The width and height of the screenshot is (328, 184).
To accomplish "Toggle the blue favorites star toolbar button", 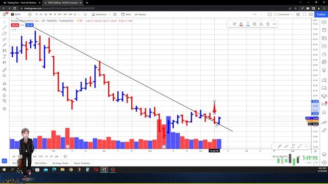I will pyautogui.click(x=5, y=161).
